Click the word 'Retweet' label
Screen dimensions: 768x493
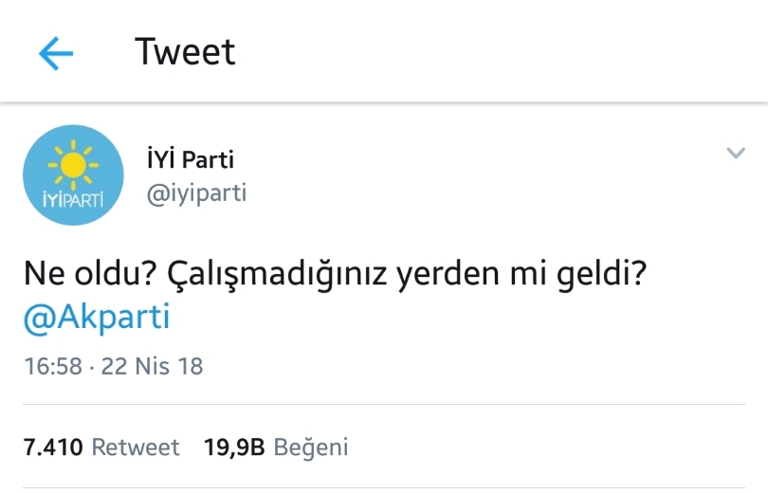(136, 447)
